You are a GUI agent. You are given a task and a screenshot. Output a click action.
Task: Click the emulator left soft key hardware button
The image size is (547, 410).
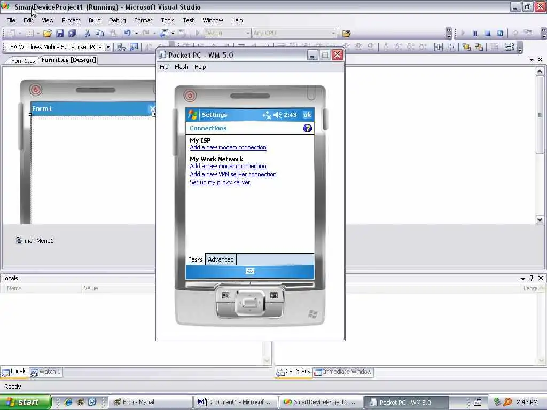pyautogui.click(x=225, y=296)
